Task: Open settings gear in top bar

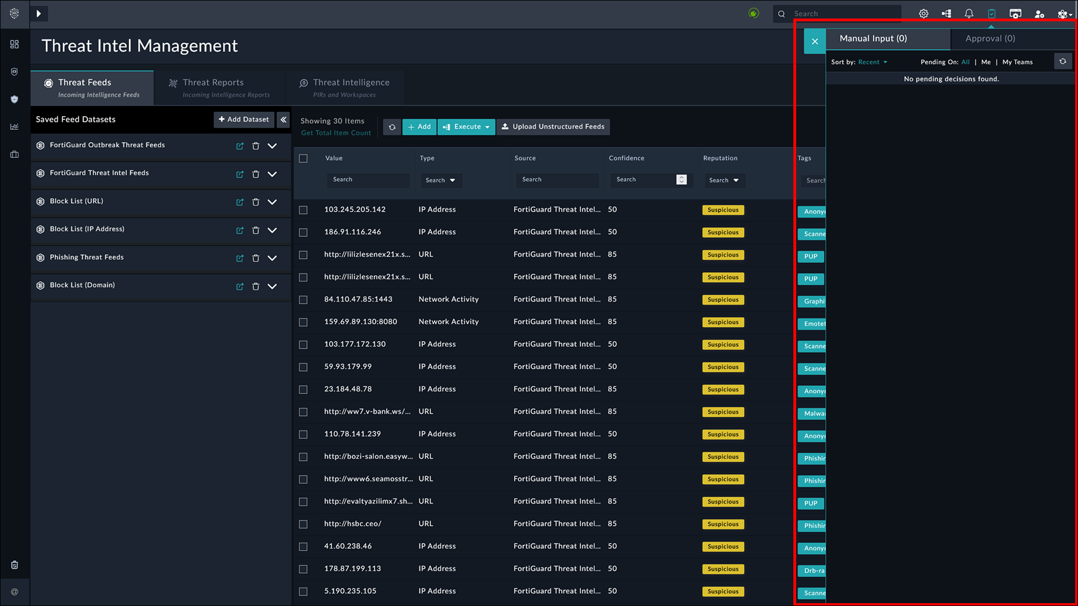Action: (924, 13)
